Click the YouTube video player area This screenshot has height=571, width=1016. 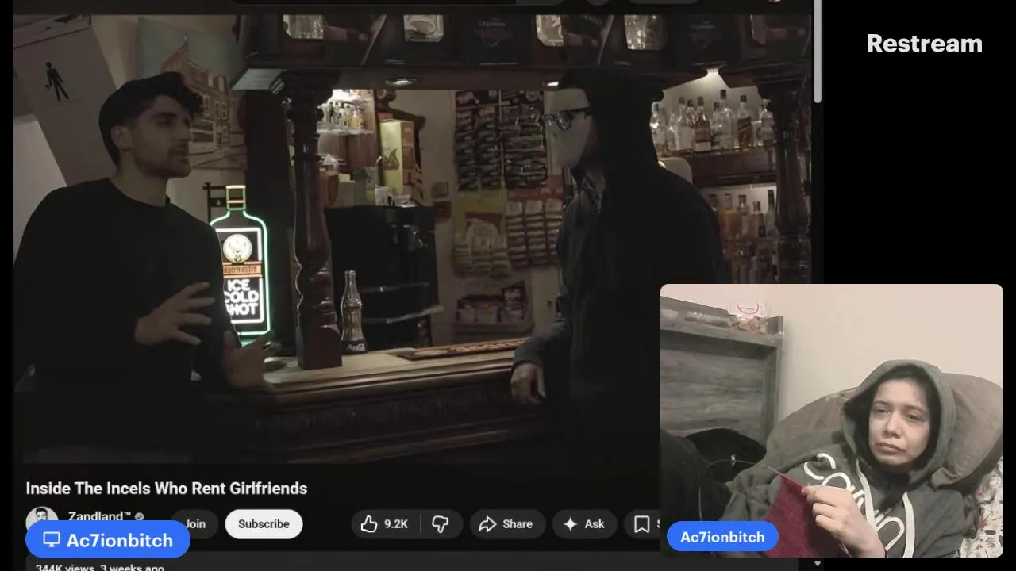pyautogui.click(x=413, y=238)
